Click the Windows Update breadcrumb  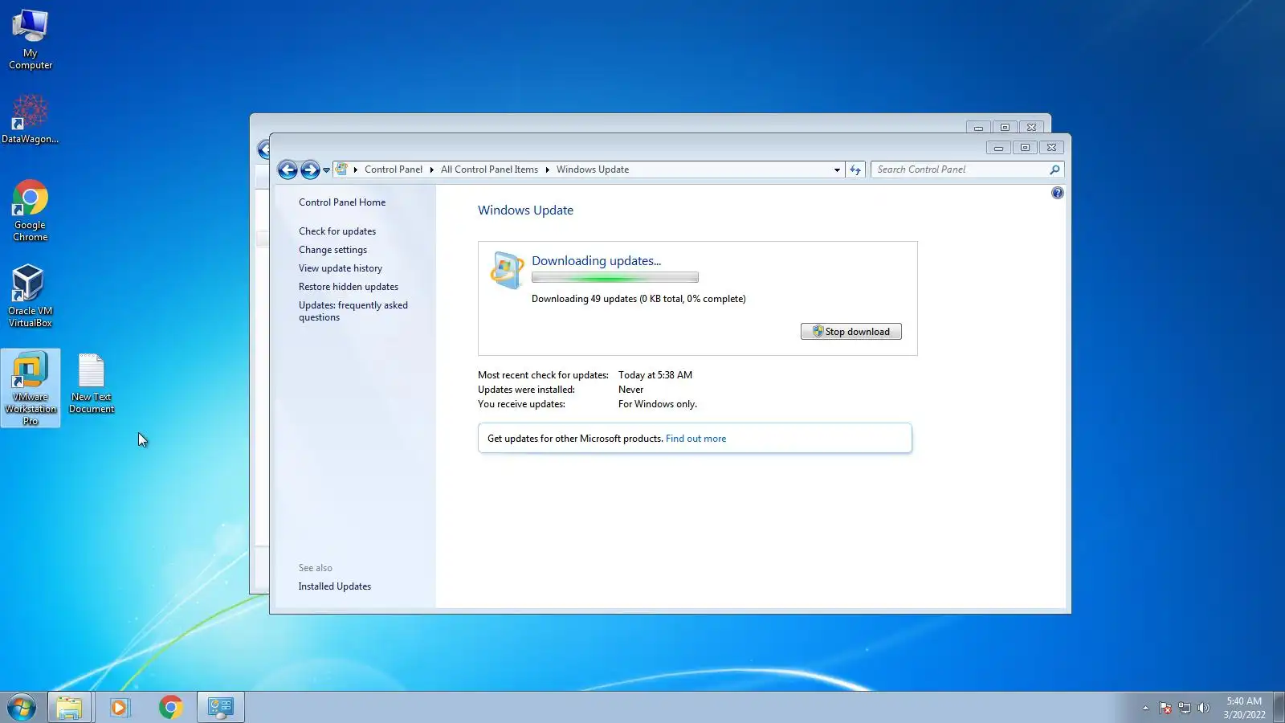[593, 170]
